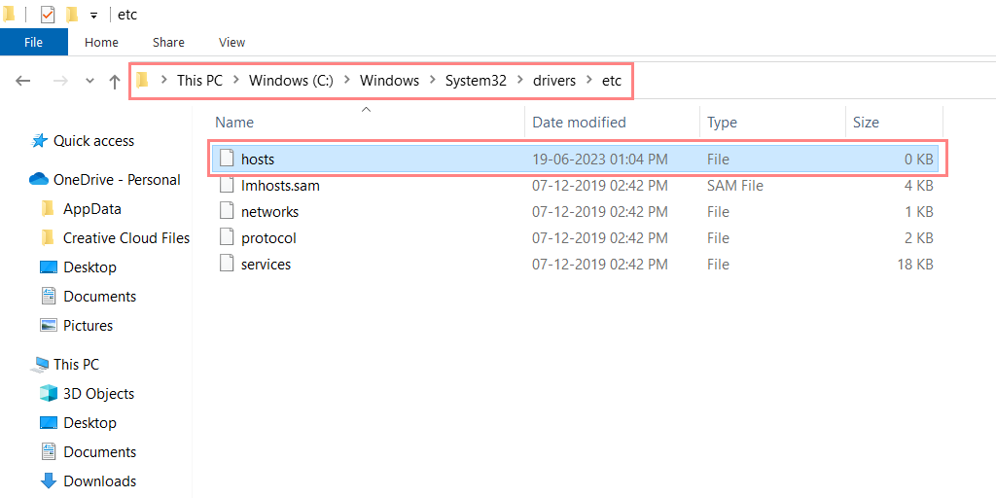Click the Properties checkmark icon in title bar
Screen dimensions: 996x498
tap(48, 15)
